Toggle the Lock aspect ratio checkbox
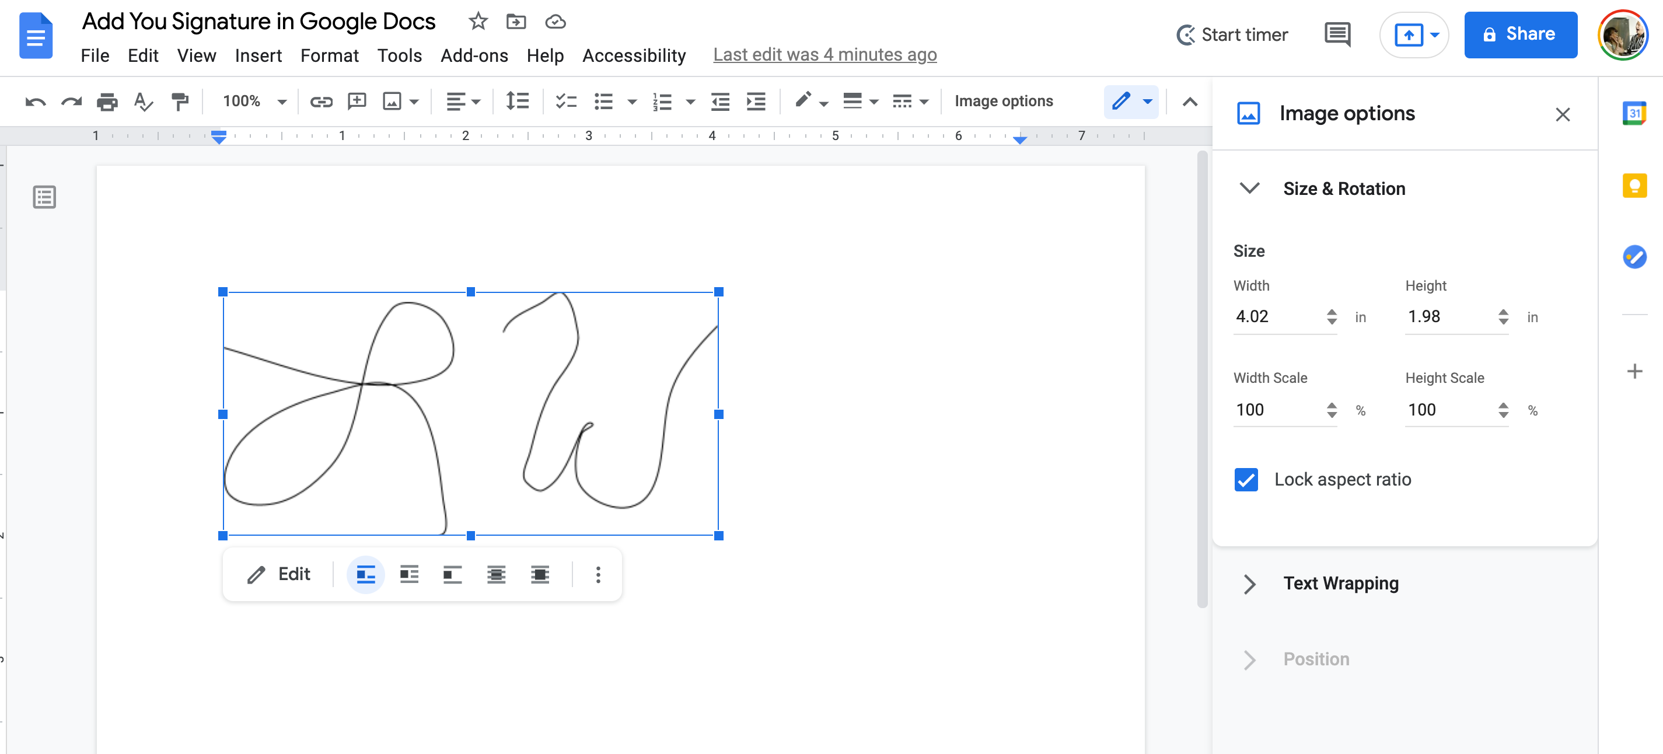Viewport: 1663px width, 754px height. (1246, 479)
